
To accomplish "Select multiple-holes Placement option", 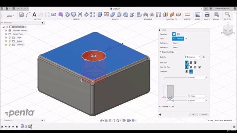I will [x=178, y=34].
